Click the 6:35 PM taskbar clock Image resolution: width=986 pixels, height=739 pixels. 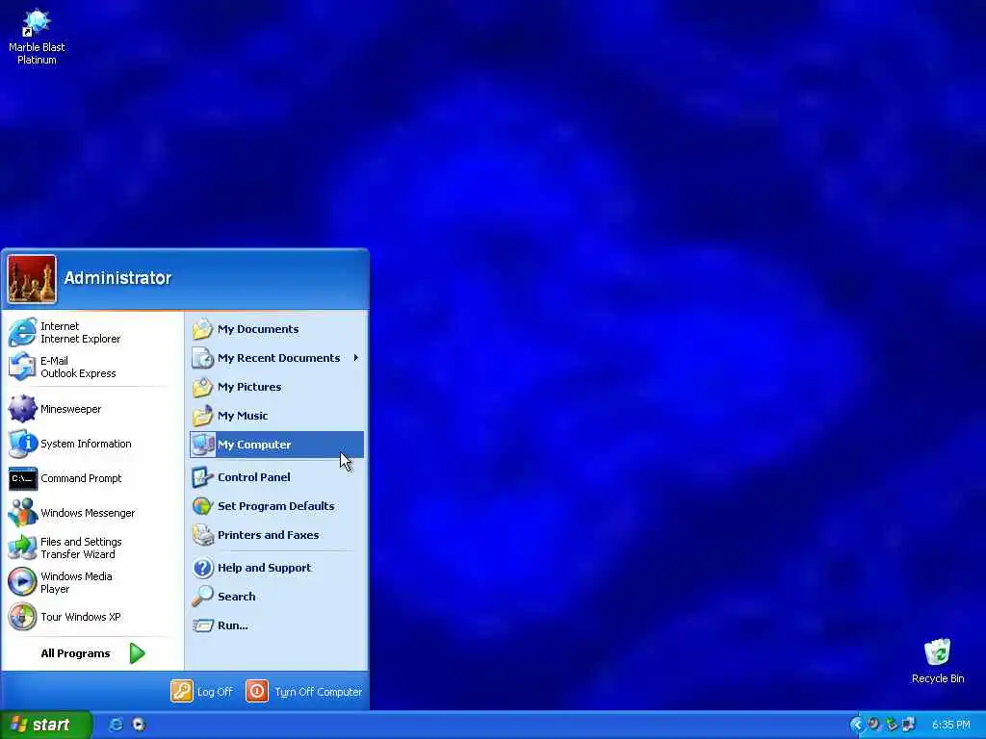point(950,726)
